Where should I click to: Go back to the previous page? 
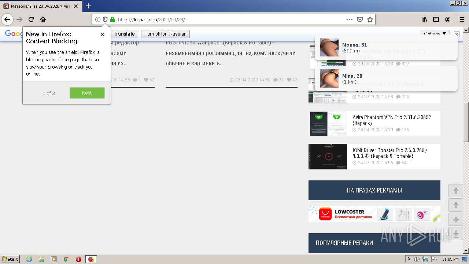[7, 19]
